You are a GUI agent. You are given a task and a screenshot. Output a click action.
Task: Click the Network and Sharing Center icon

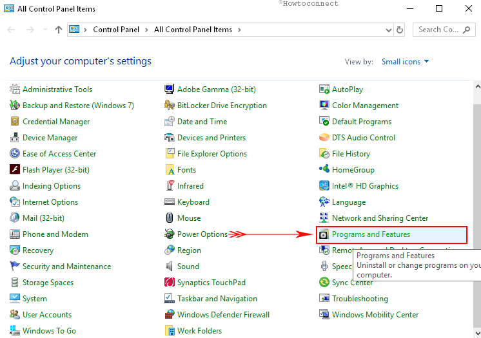point(324,218)
